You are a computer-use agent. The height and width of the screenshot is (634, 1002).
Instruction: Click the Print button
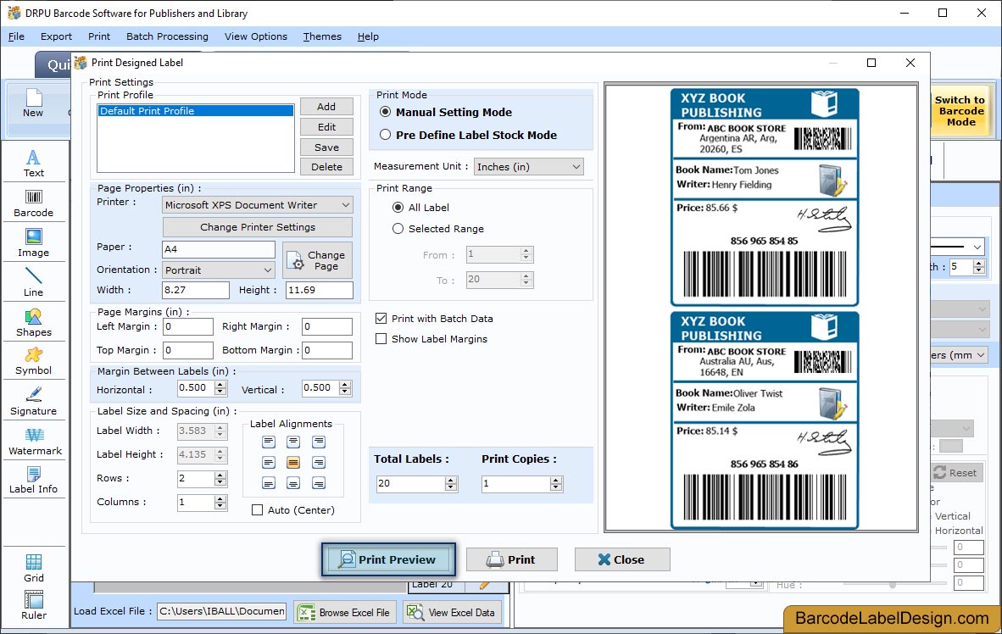512,560
